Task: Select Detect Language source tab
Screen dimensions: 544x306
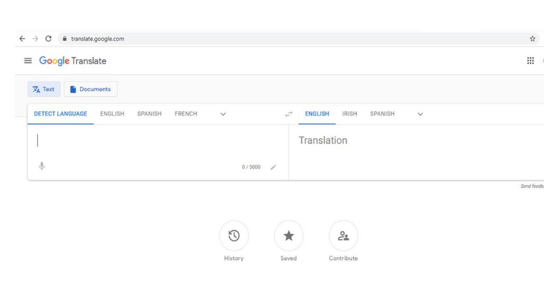Action: tap(61, 114)
